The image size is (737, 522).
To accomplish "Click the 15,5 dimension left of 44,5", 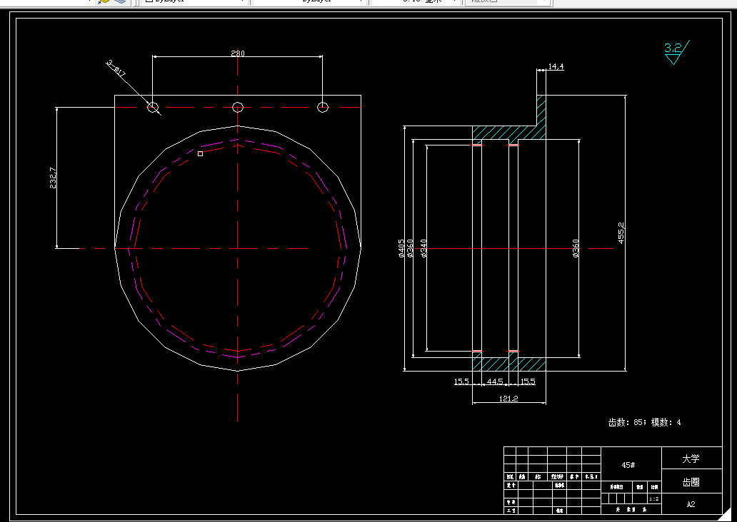I will click(461, 382).
